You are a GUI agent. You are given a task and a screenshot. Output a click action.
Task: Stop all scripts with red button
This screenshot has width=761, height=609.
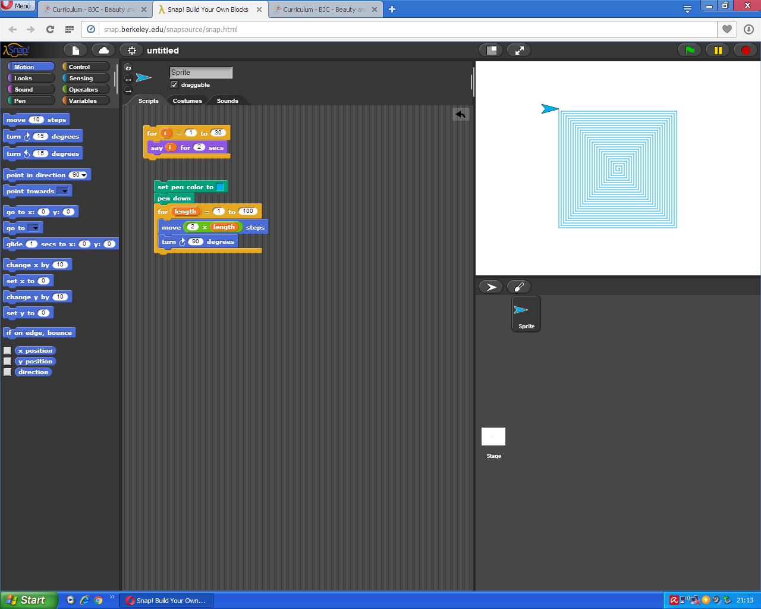click(x=746, y=51)
